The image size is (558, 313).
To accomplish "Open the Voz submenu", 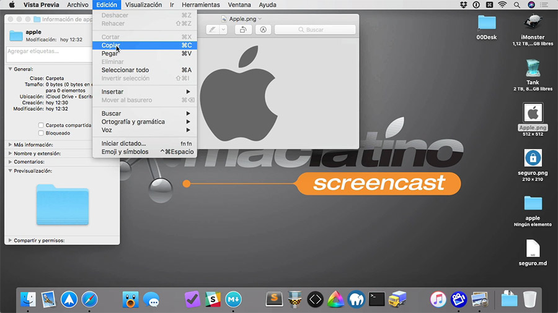I will coord(144,130).
